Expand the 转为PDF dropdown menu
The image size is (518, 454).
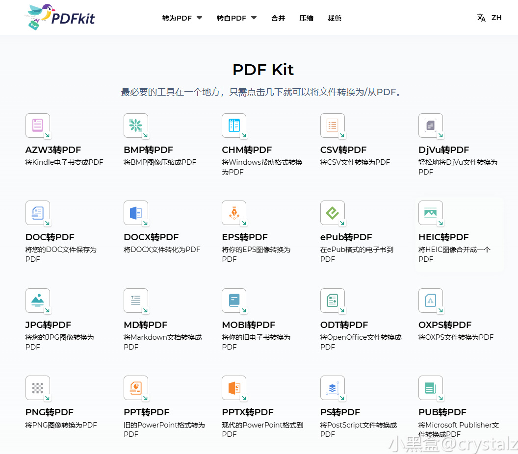point(182,18)
